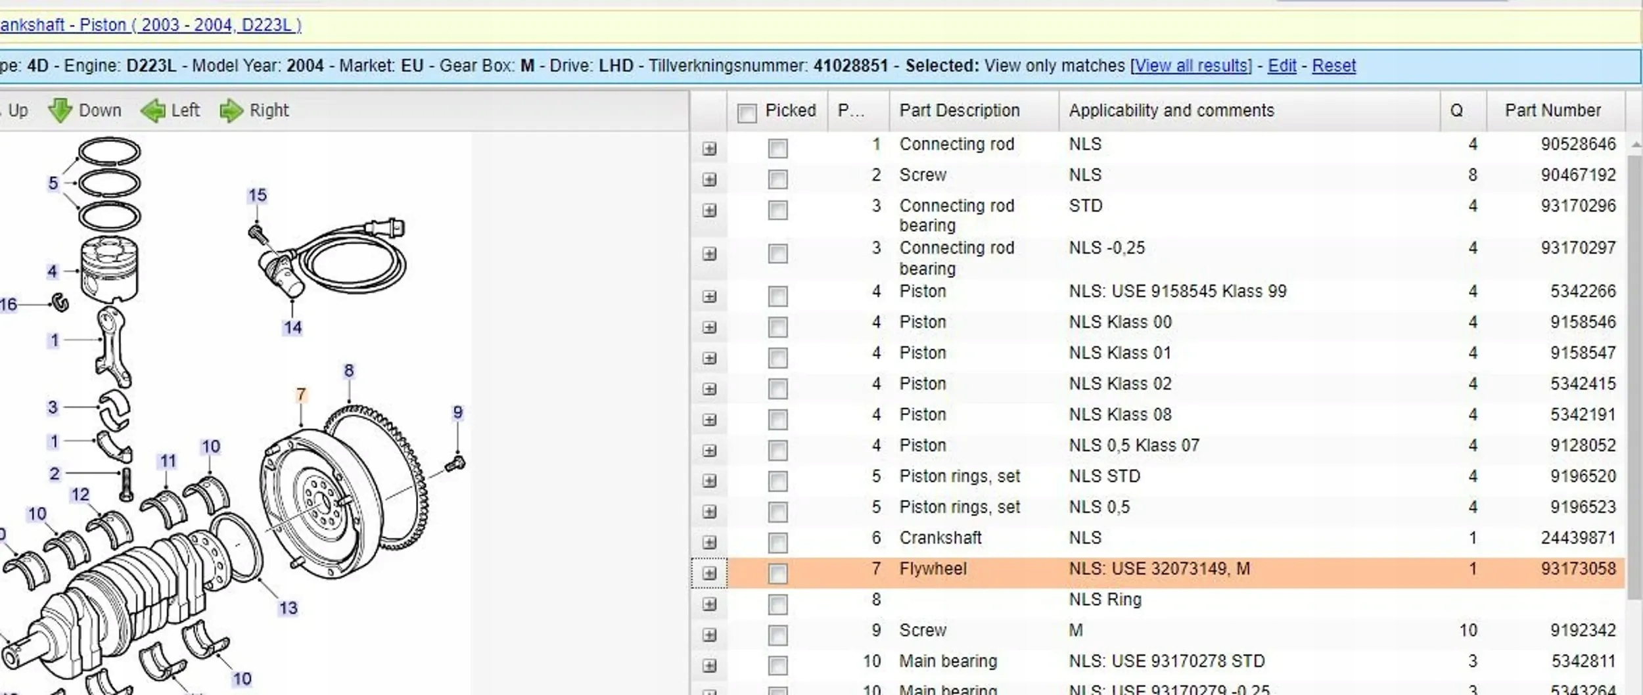Click part number 9196523
The width and height of the screenshot is (1643, 695).
(1583, 507)
